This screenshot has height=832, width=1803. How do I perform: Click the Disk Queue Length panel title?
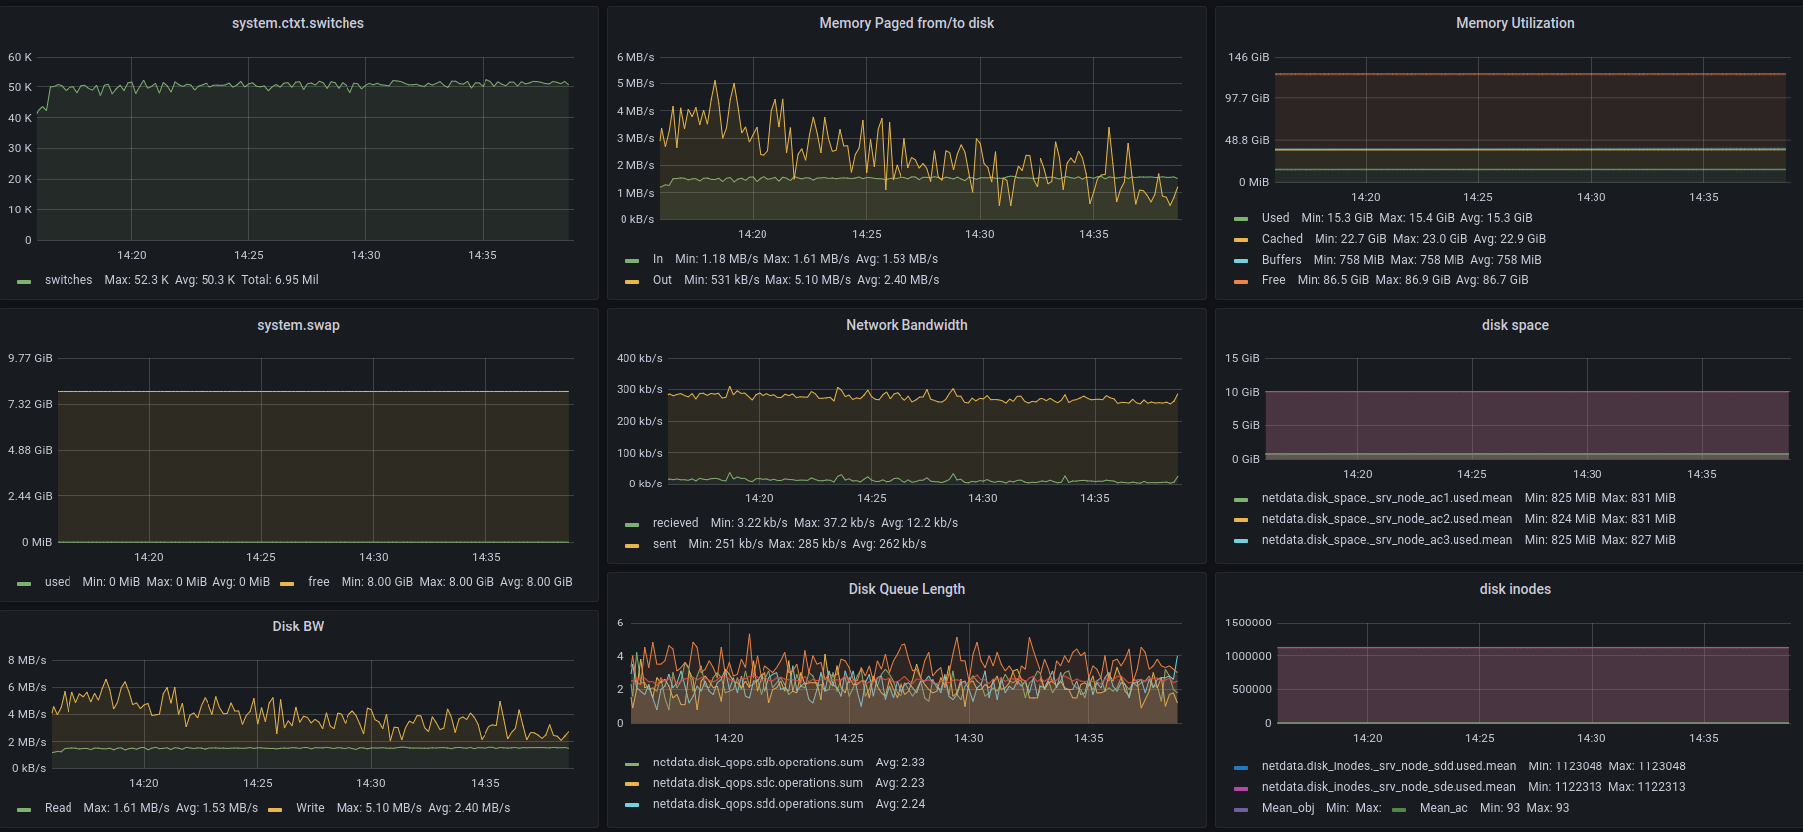click(x=905, y=589)
